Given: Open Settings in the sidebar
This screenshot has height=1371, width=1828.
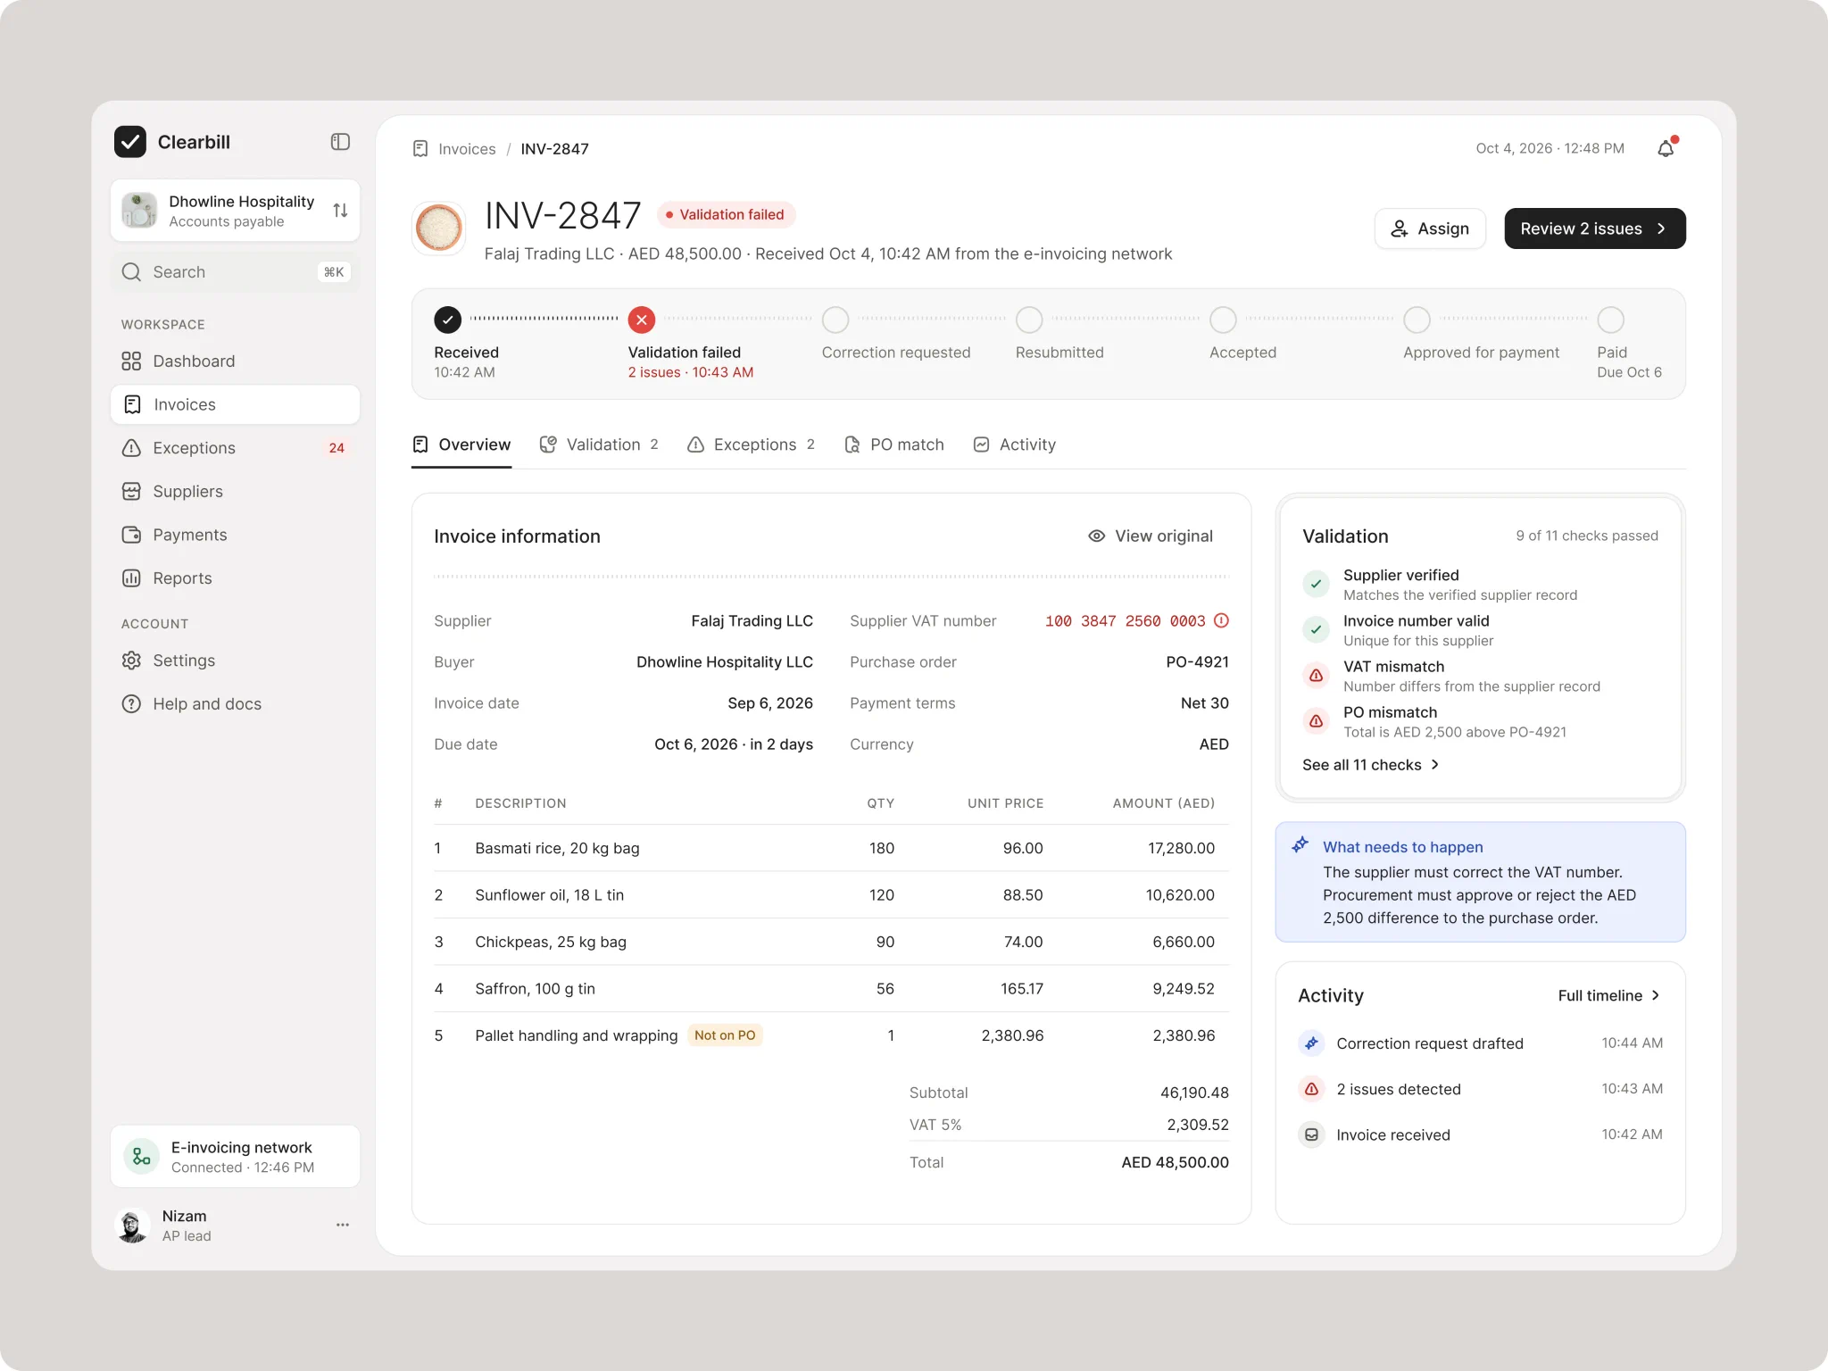Looking at the screenshot, I should pos(235,661).
